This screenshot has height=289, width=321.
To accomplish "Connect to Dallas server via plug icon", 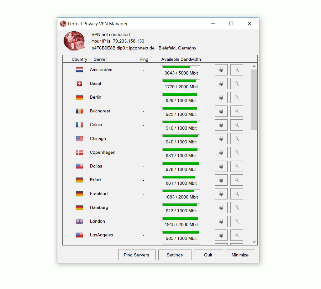I will click(x=221, y=166).
